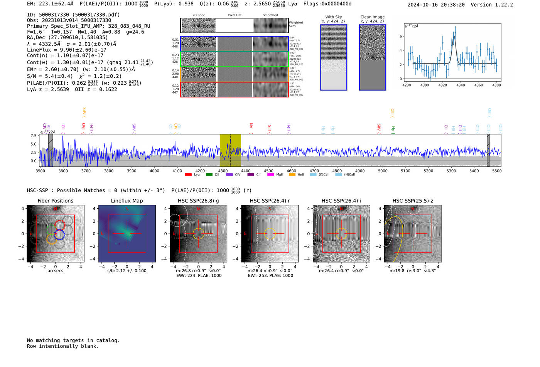The height and width of the screenshot is (367, 540).
Task: Select the orange-framed fiber spectrum row
Action: [234, 74]
